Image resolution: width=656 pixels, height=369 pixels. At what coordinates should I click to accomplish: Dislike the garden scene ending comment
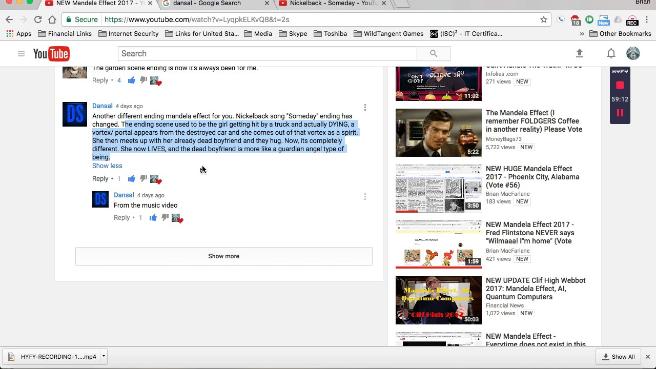point(143,80)
